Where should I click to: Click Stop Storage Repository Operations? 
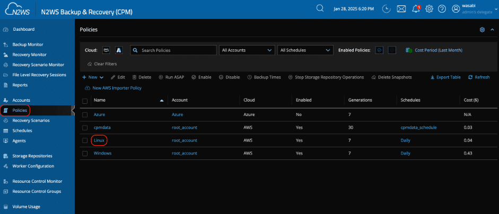click(x=326, y=77)
